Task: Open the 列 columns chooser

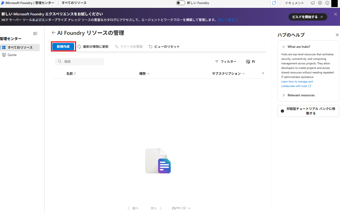Action: pyautogui.click(x=250, y=62)
